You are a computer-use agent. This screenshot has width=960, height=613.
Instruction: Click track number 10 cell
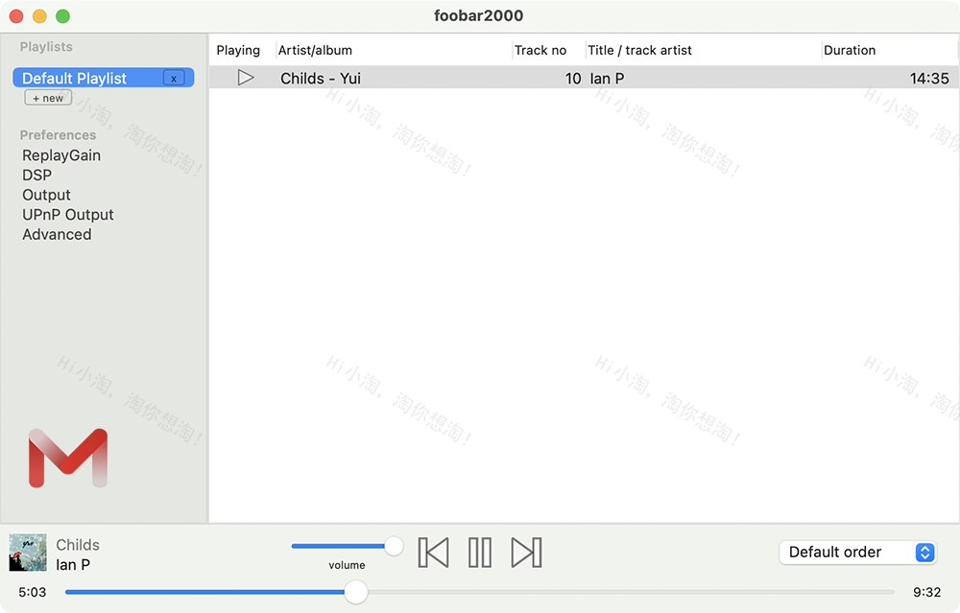573,79
